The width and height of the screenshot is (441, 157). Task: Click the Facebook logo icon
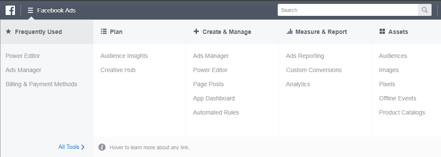(10, 10)
